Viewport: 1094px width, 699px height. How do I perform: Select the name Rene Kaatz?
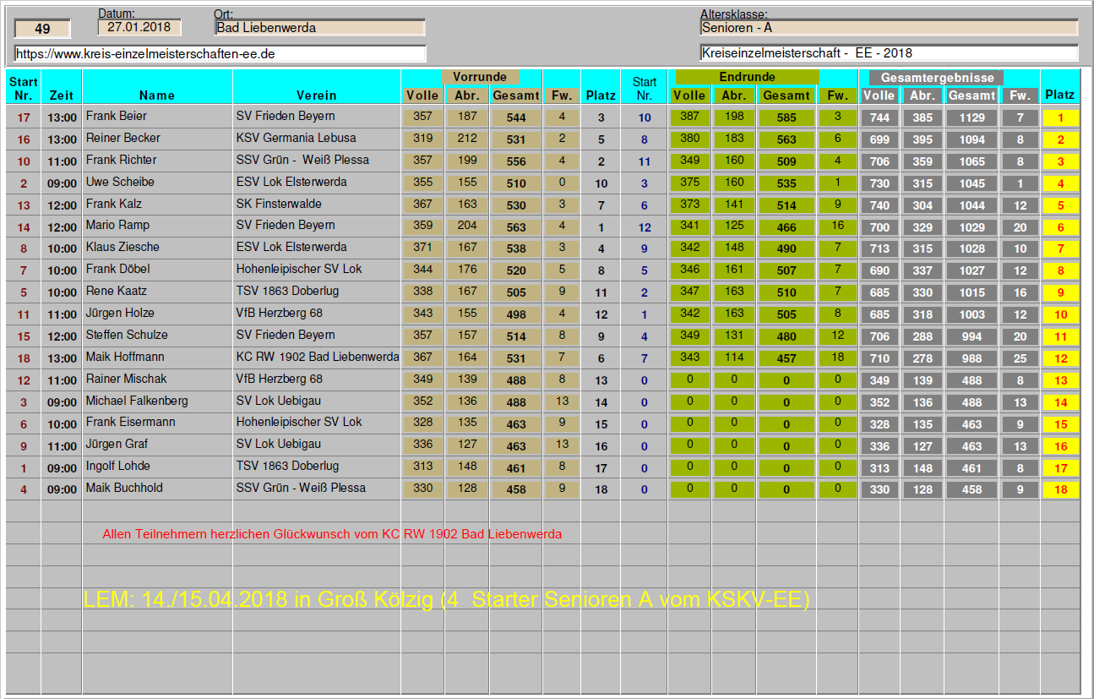pyautogui.click(x=116, y=291)
